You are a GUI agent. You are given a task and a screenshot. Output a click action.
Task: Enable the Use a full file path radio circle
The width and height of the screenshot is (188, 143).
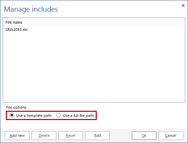click(x=58, y=115)
